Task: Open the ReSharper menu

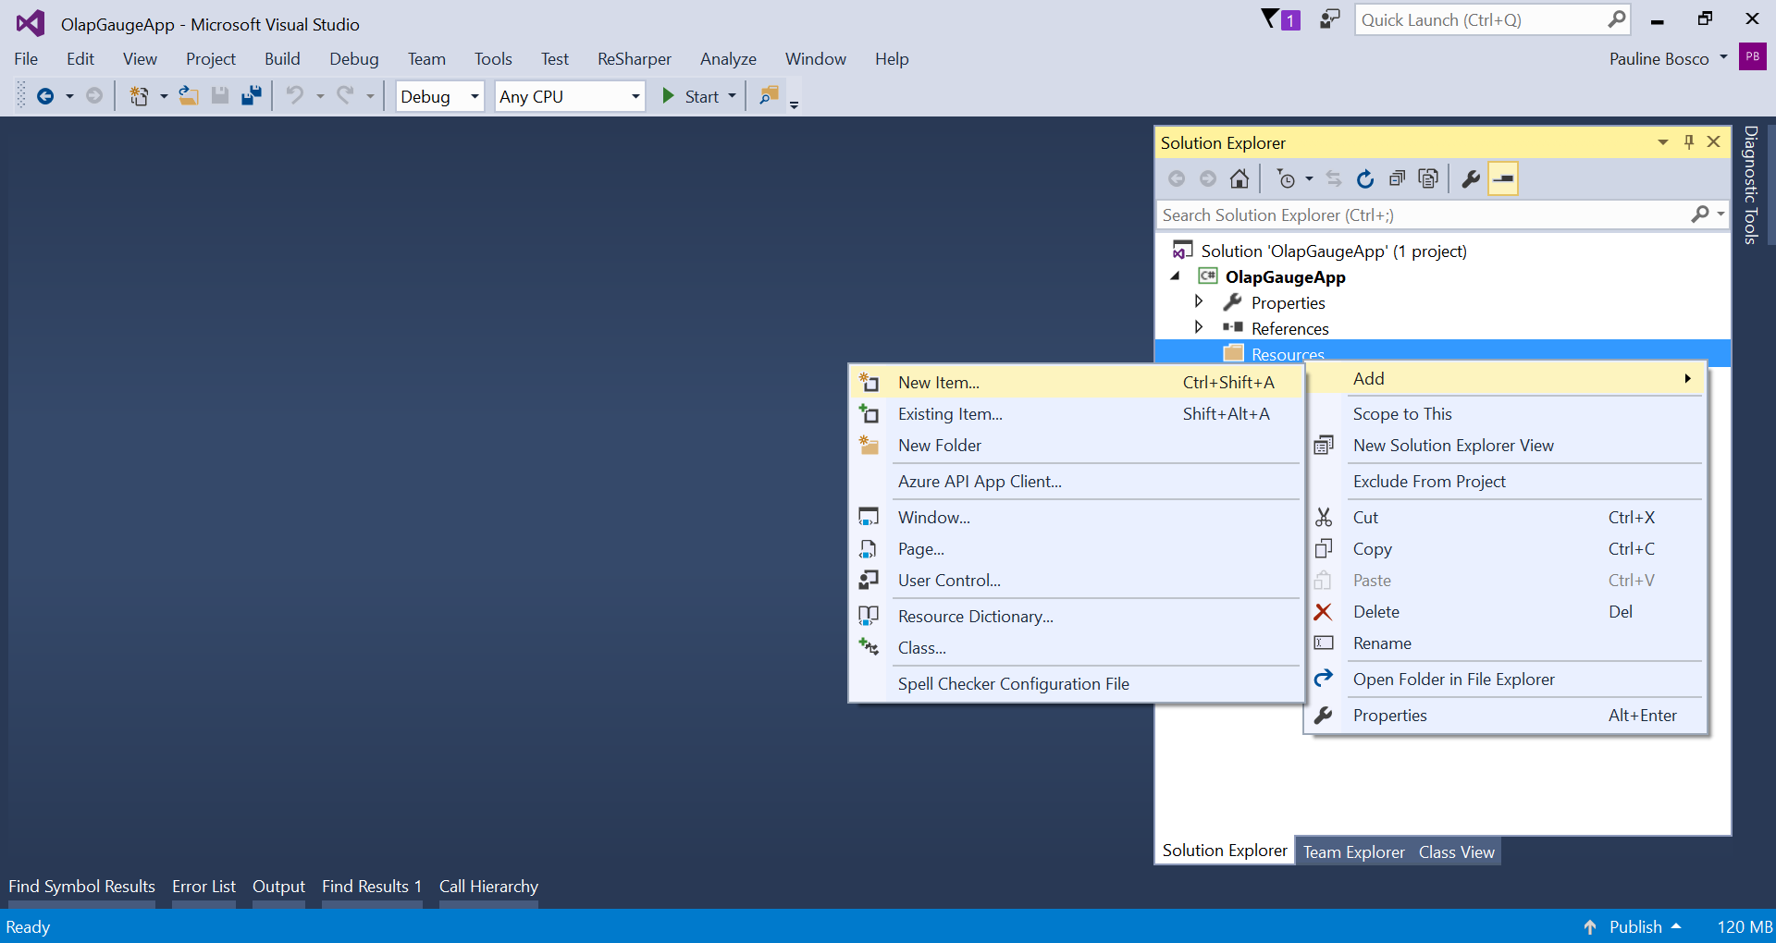Action: tap(635, 58)
